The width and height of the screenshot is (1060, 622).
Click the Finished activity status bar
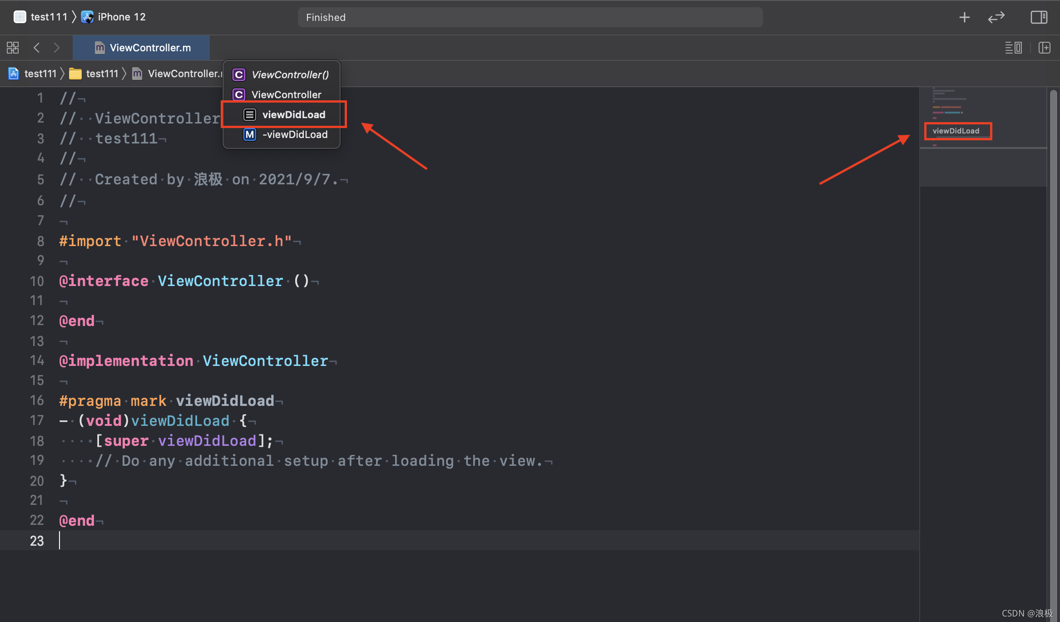click(530, 17)
